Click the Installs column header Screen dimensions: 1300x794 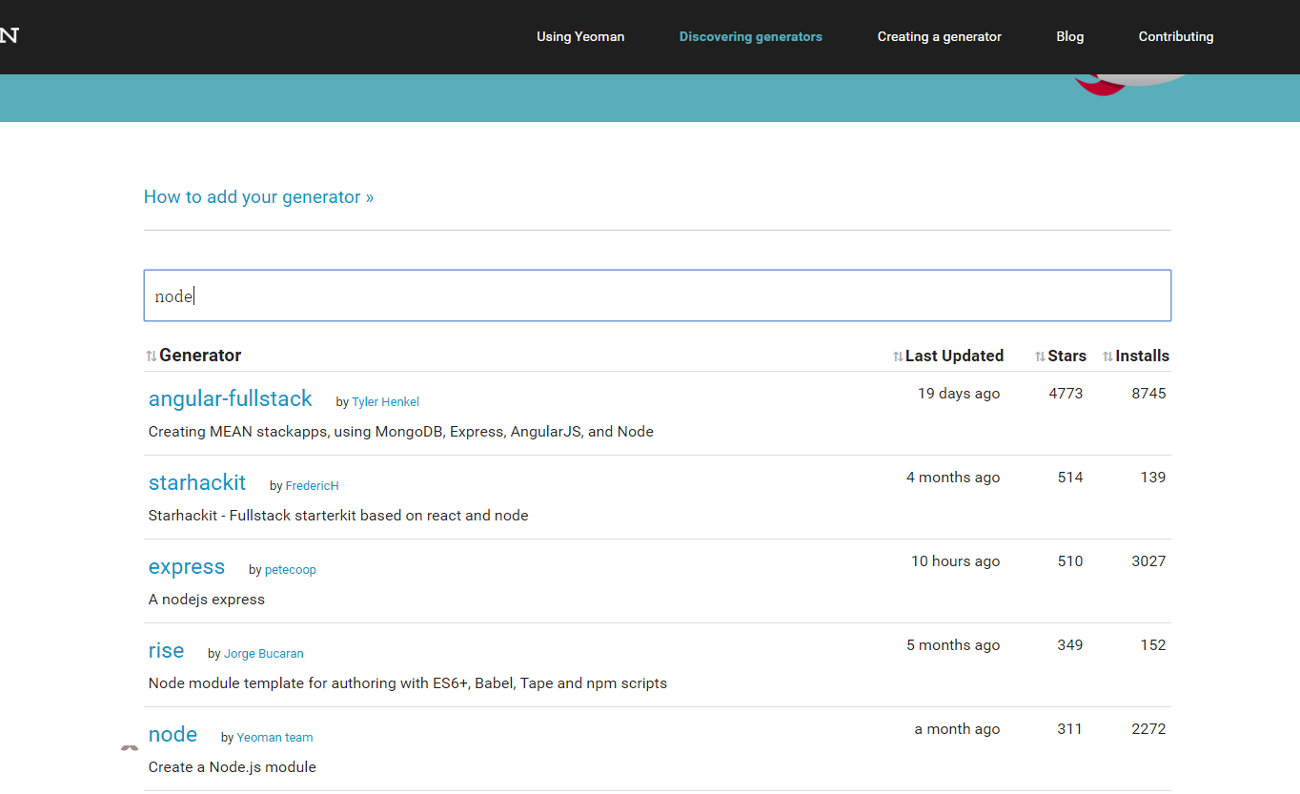[x=1142, y=356]
